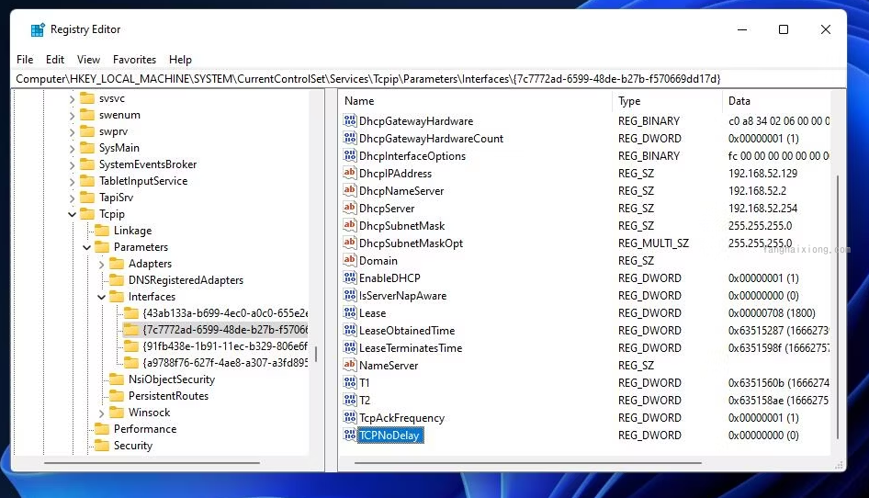Image resolution: width=869 pixels, height=498 pixels.
Task: Click the Registry Editor title bar icon
Action: point(38,30)
